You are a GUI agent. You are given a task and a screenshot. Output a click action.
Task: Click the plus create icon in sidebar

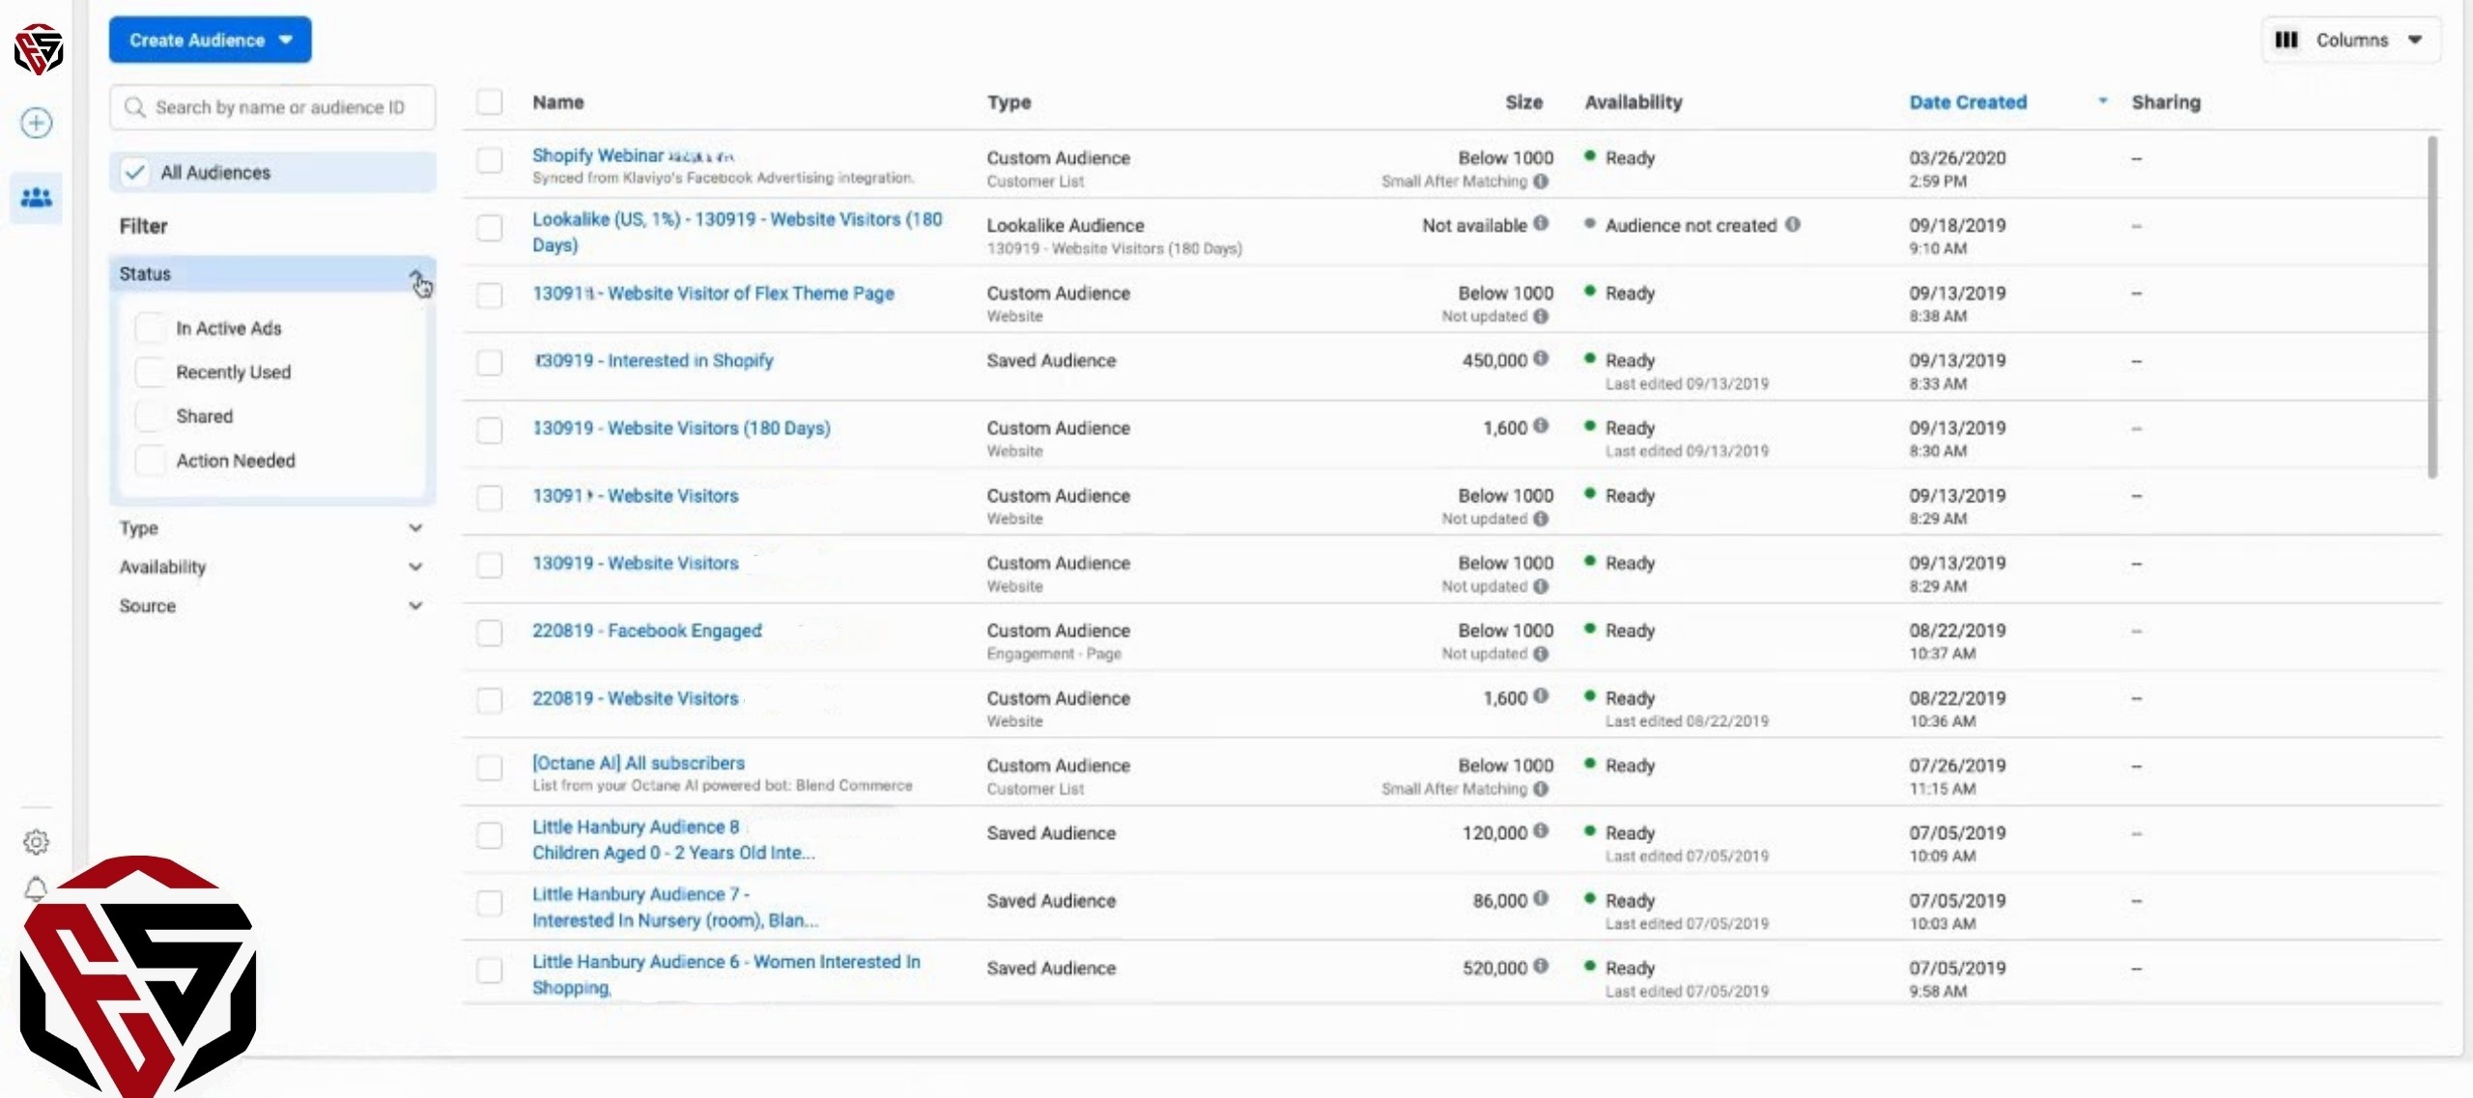pos(37,123)
